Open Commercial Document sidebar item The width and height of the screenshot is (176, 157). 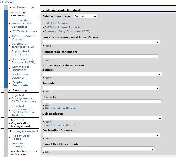[x=20, y=68]
